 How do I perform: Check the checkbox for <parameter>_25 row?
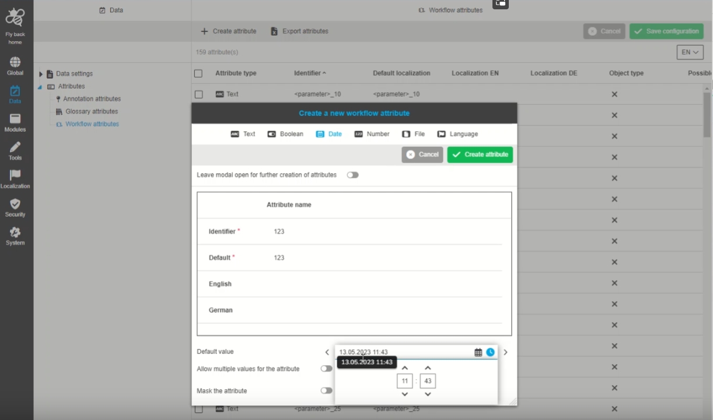[x=198, y=409]
